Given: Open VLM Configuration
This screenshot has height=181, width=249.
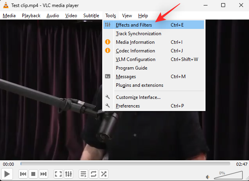Looking at the screenshot, I should (153, 59).
